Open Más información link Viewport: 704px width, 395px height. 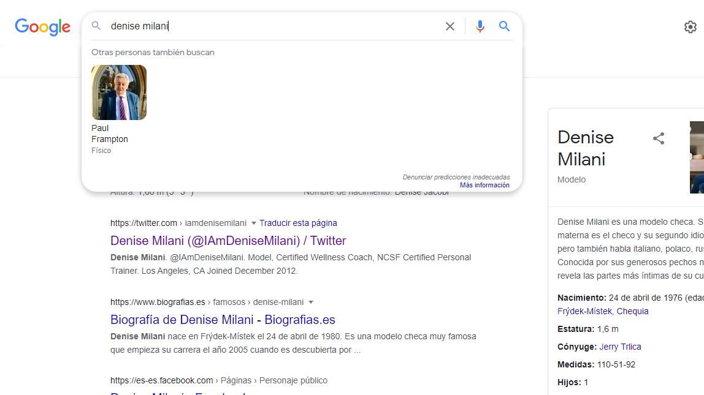coord(484,185)
